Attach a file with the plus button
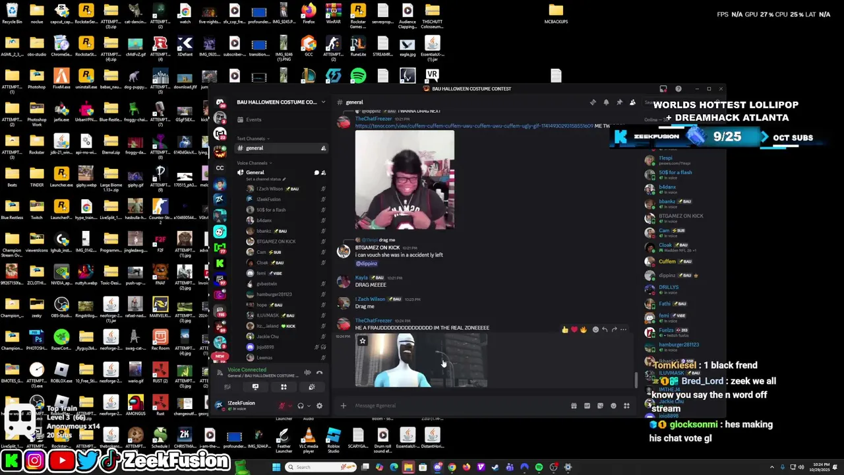The width and height of the screenshot is (844, 475). tap(343, 406)
